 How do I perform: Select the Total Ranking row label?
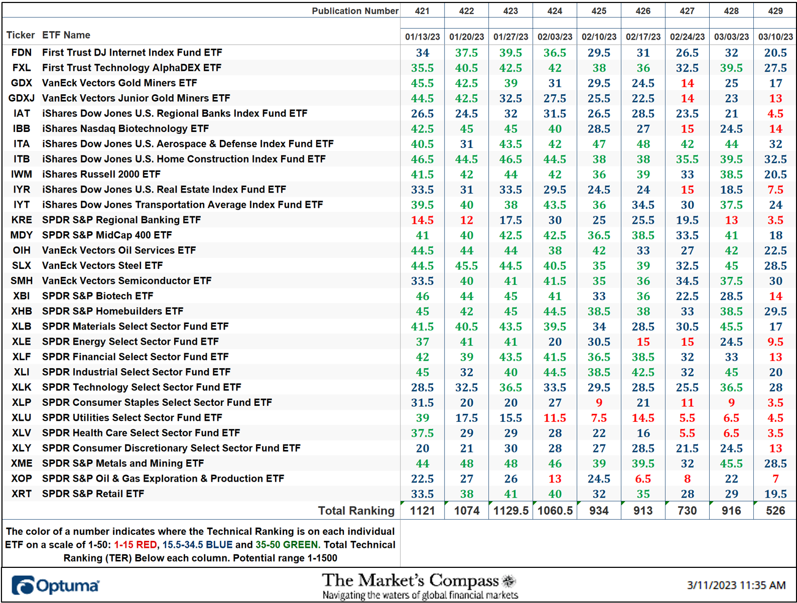pyautogui.click(x=356, y=511)
